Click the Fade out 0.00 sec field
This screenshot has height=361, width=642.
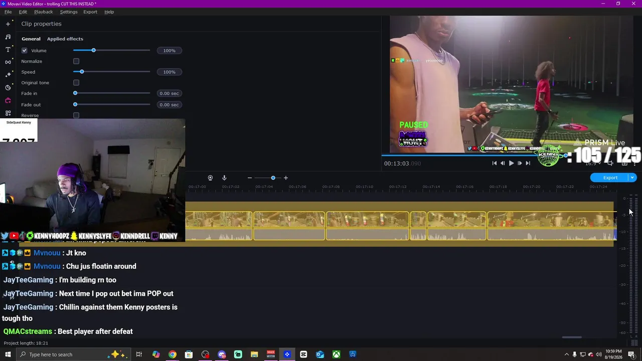pyautogui.click(x=169, y=105)
